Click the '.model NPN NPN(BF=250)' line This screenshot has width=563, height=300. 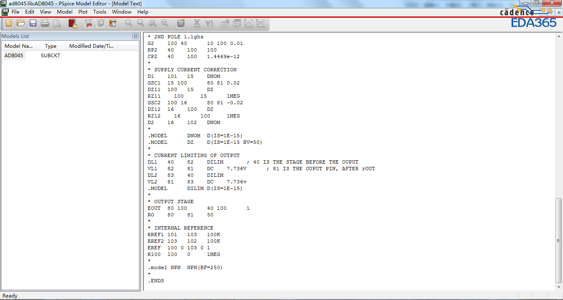pyautogui.click(x=185, y=267)
